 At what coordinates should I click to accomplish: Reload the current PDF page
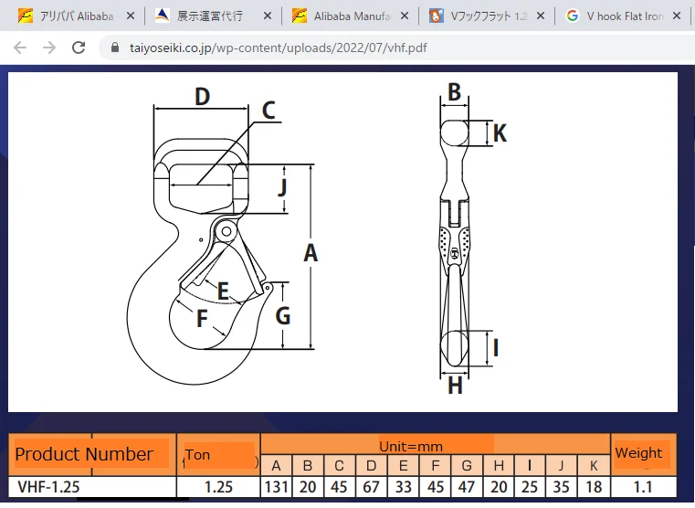(79, 48)
